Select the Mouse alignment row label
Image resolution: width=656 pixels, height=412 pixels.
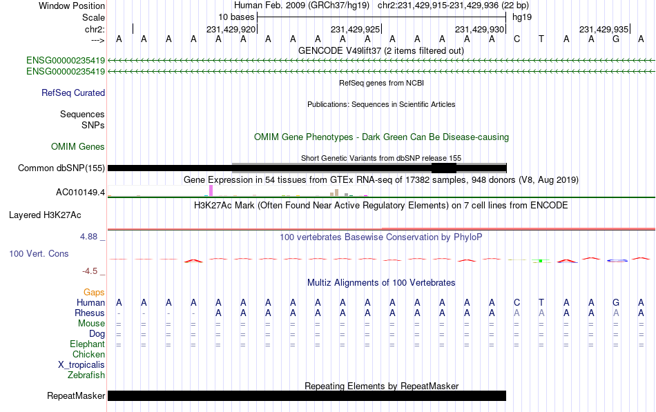[x=91, y=324]
